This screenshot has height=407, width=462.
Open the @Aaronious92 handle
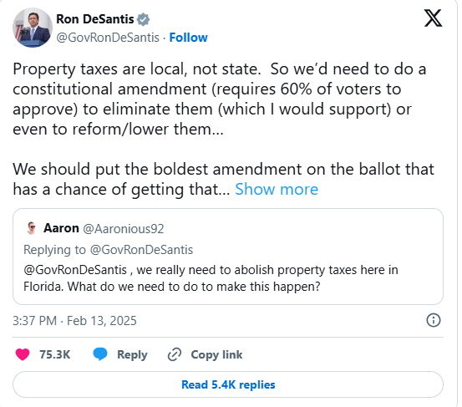pyautogui.click(x=123, y=229)
